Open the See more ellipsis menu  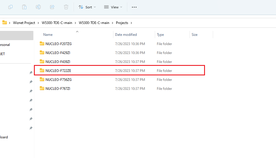click(134, 7)
